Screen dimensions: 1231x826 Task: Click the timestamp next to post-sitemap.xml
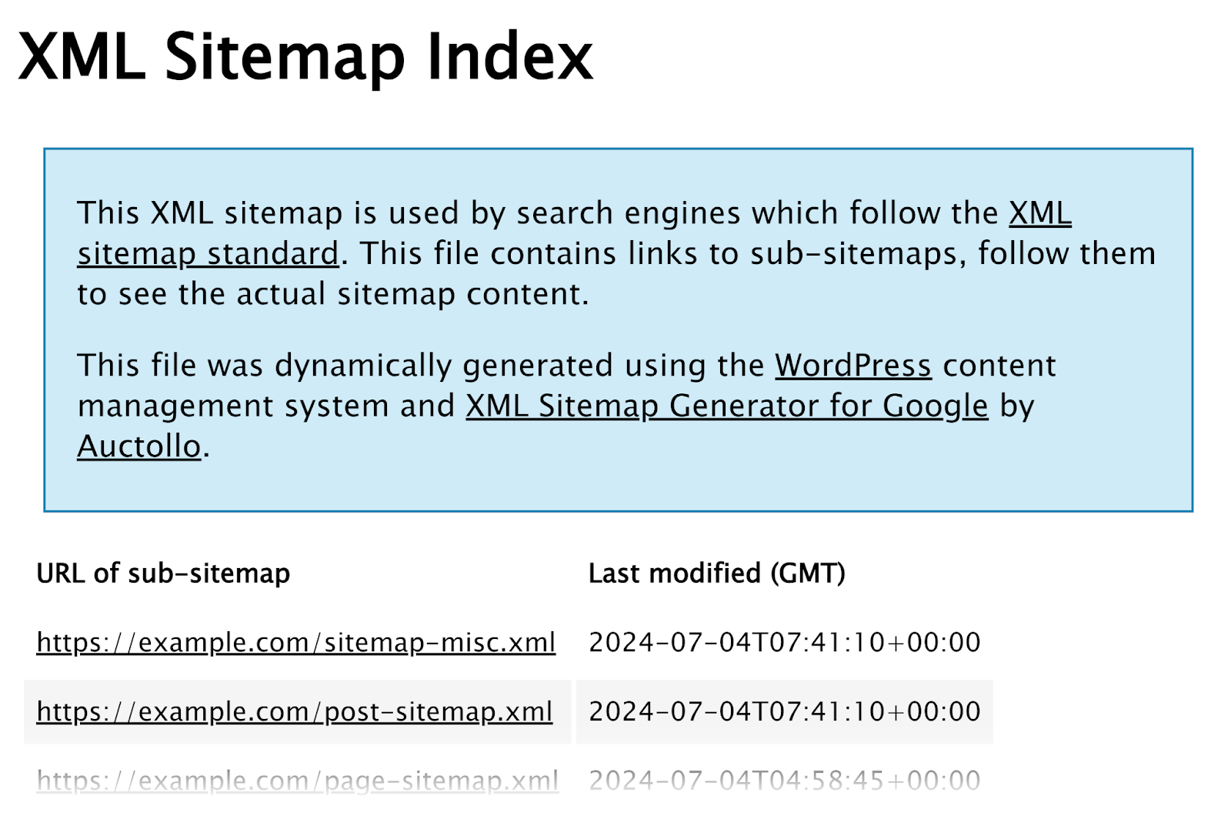[785, 712]
